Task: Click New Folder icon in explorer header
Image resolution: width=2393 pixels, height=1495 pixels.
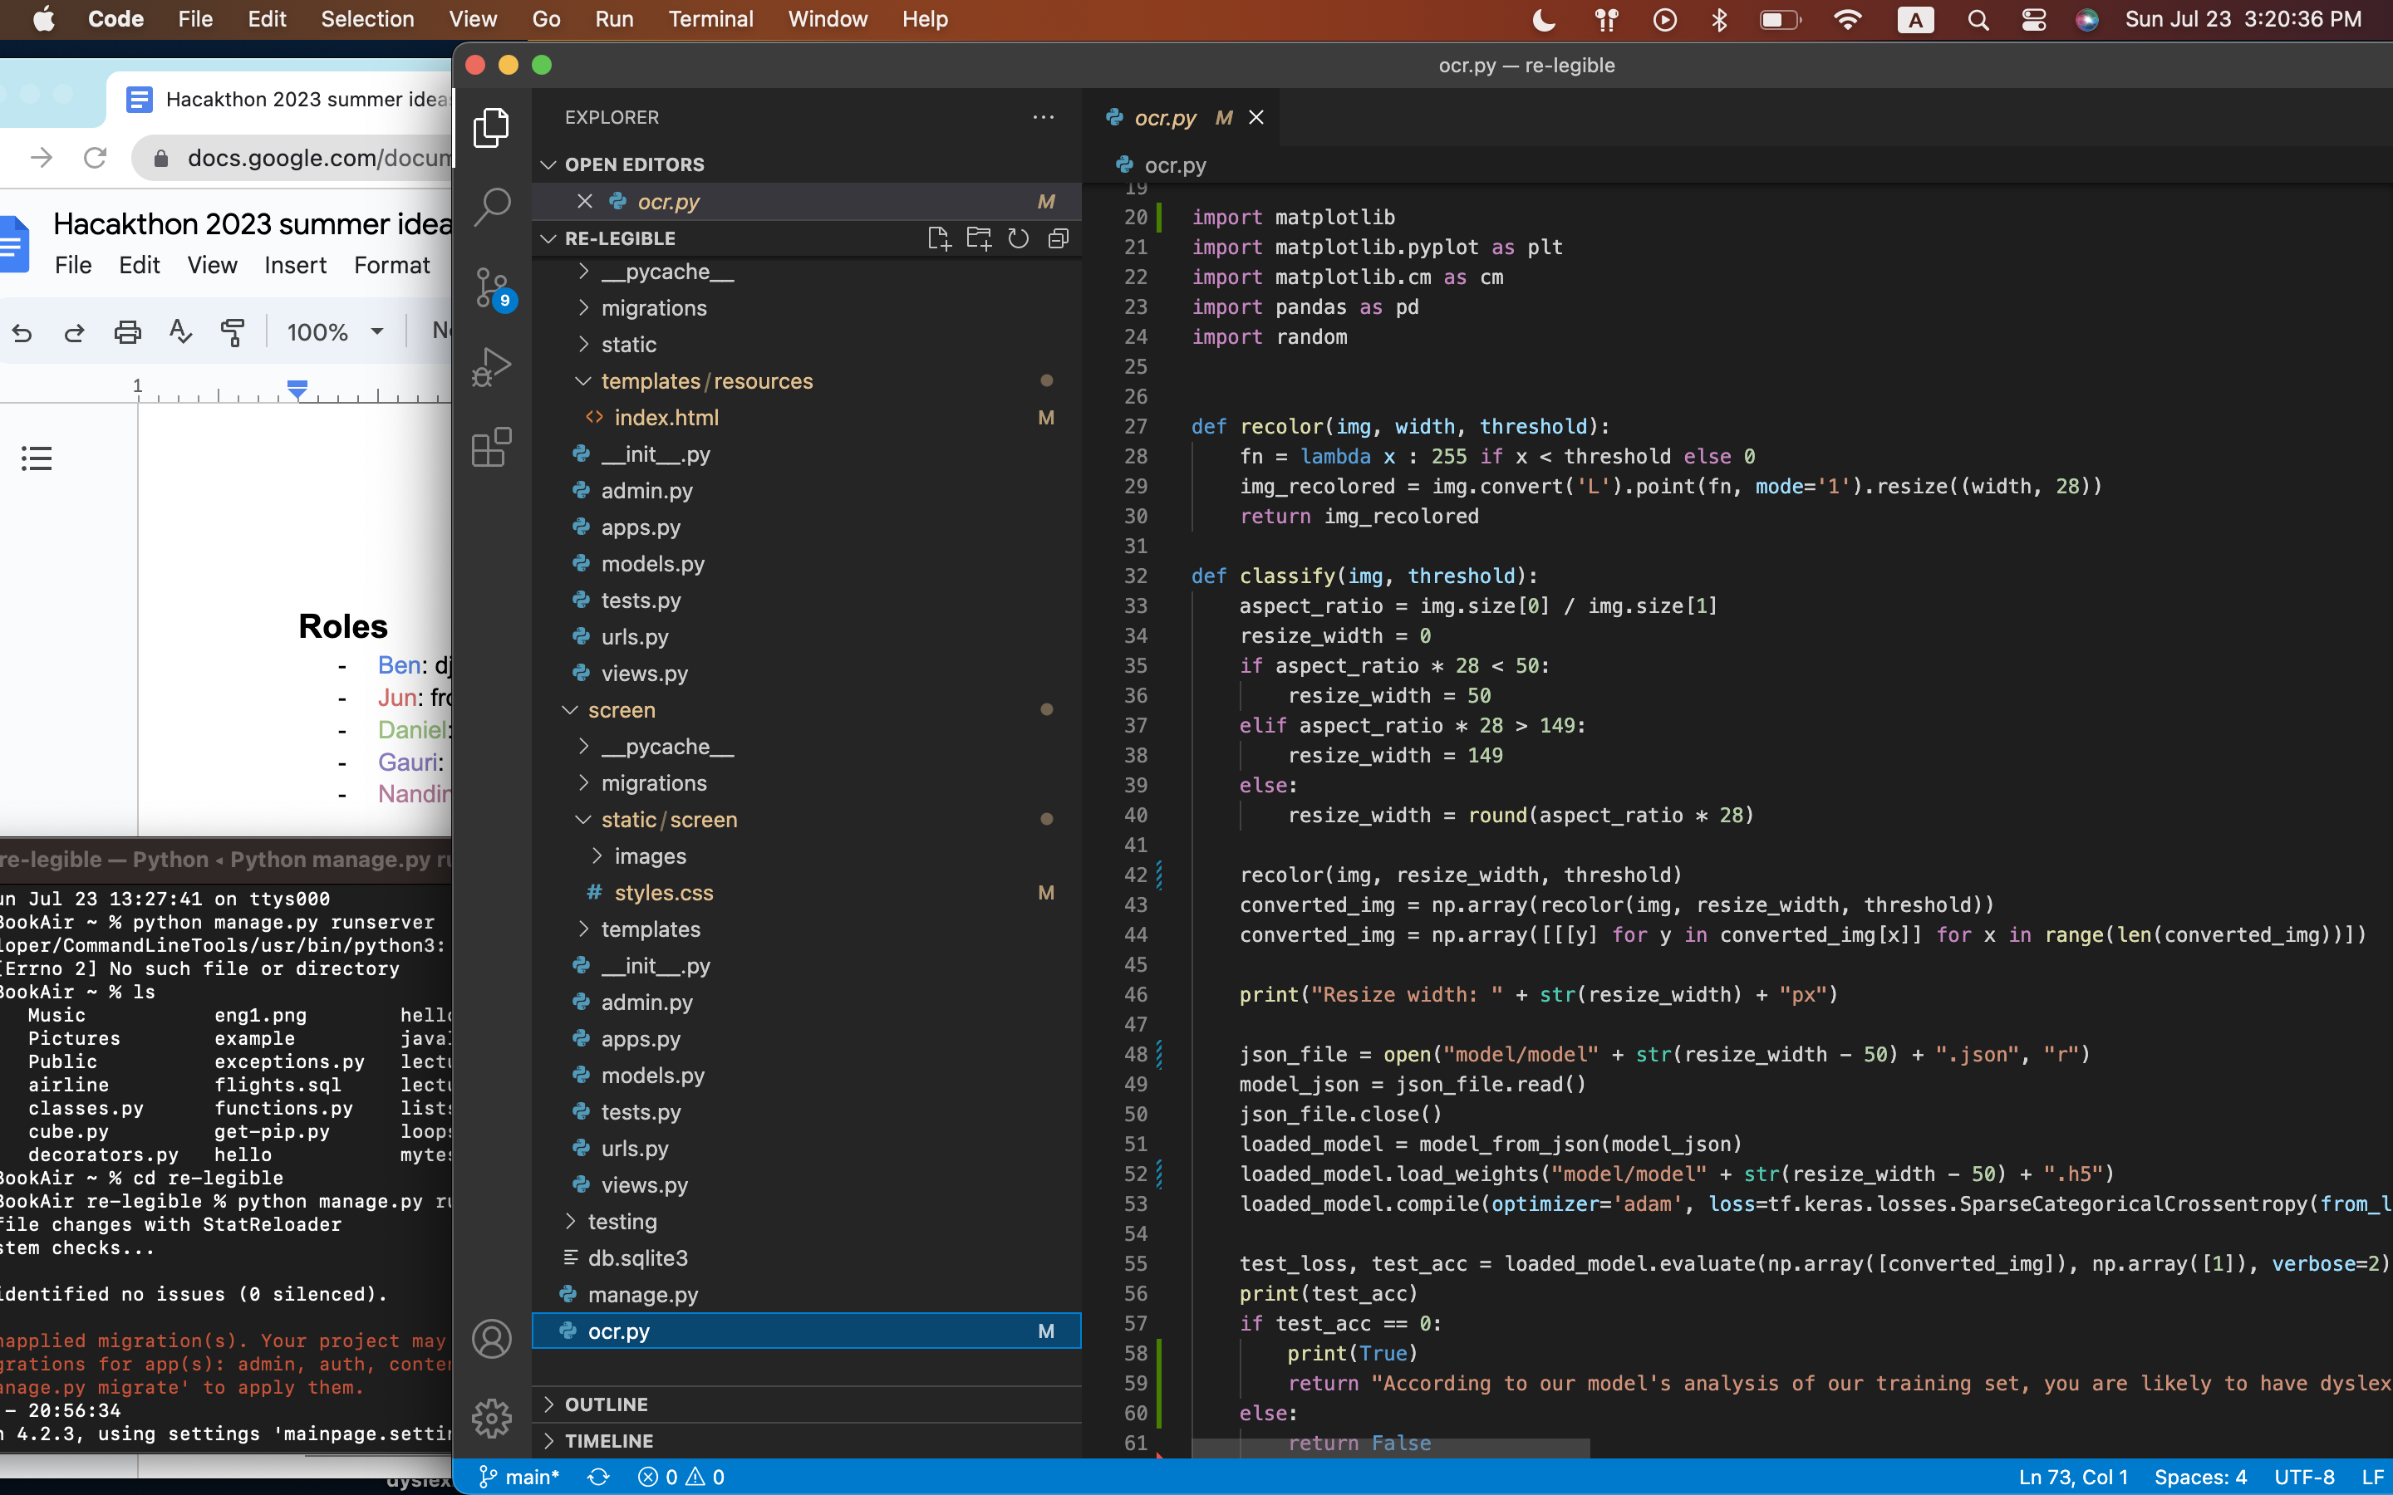Action: coord(978,238)
